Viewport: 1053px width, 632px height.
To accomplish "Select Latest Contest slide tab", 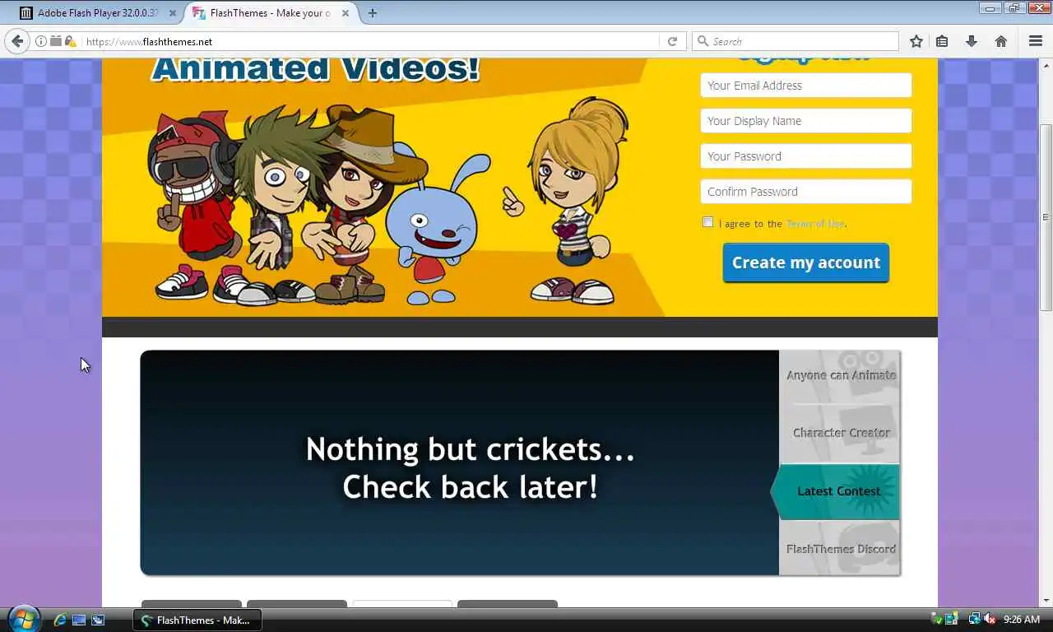I will tap(835, 491).
